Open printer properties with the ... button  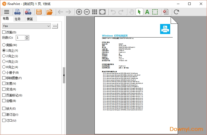(x=55, y=26)
